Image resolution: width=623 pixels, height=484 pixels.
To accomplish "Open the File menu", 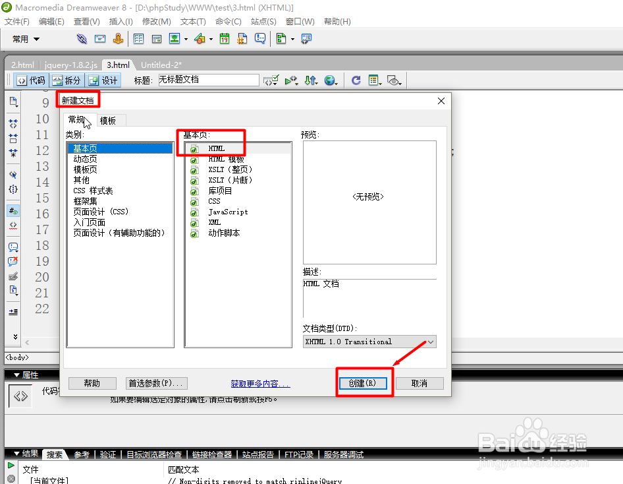I will click(17, 22).
